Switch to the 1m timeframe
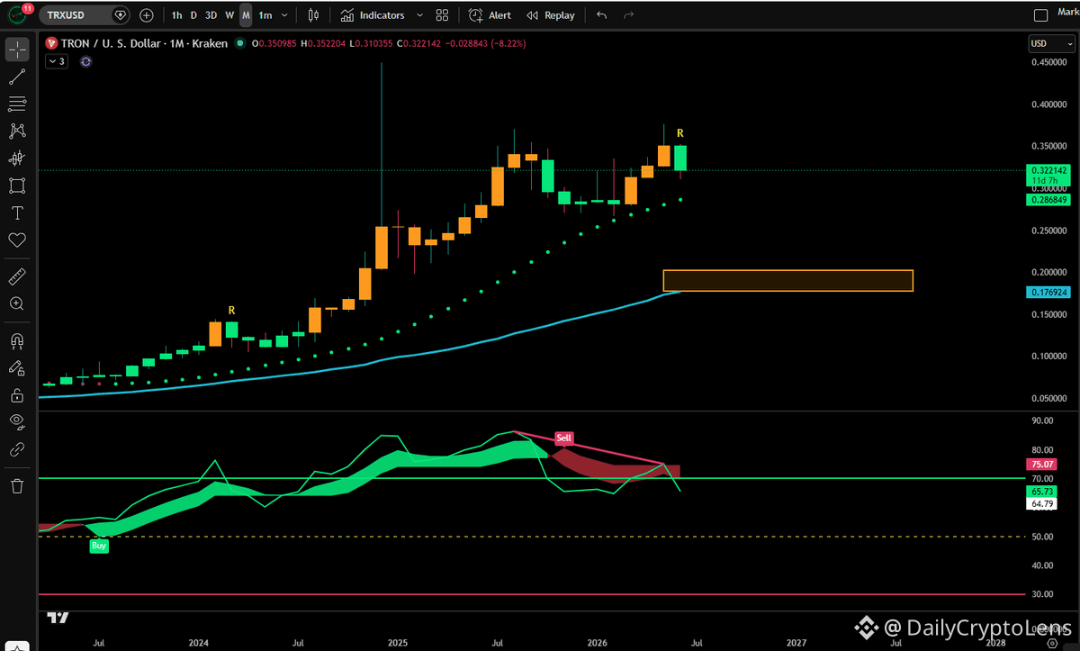Screen dimensions: 1080x651 pos(265,15)
